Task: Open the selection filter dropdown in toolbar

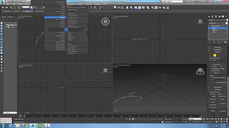Action: 25,7
